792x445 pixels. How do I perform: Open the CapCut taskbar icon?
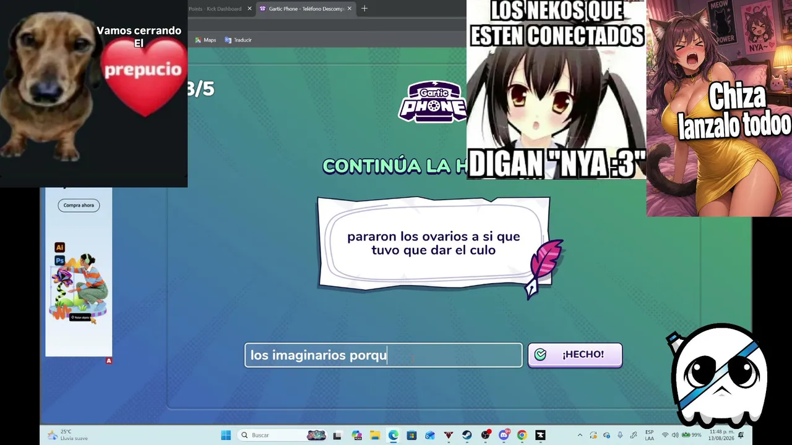(x=540, y=435)
